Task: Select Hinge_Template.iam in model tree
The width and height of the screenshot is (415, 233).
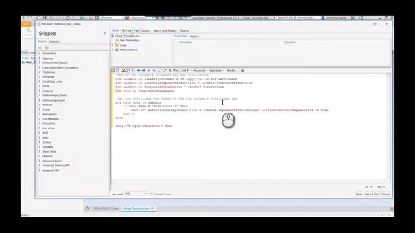Action: pos(128,36)
